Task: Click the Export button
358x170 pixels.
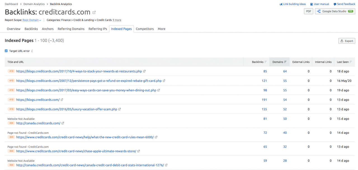Action: 347,41
